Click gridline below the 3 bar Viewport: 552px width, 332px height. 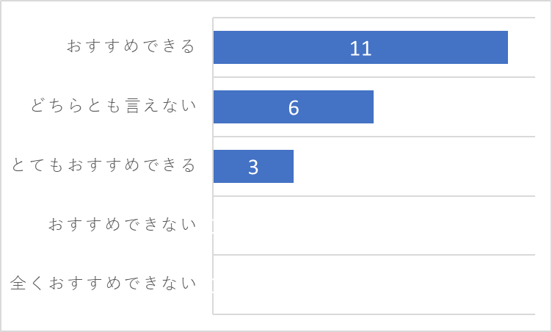[x=374, y=196]
